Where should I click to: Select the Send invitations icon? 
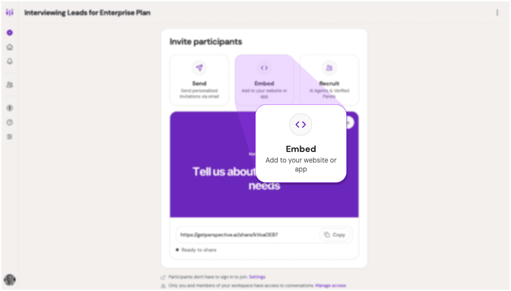coord(199,68)
